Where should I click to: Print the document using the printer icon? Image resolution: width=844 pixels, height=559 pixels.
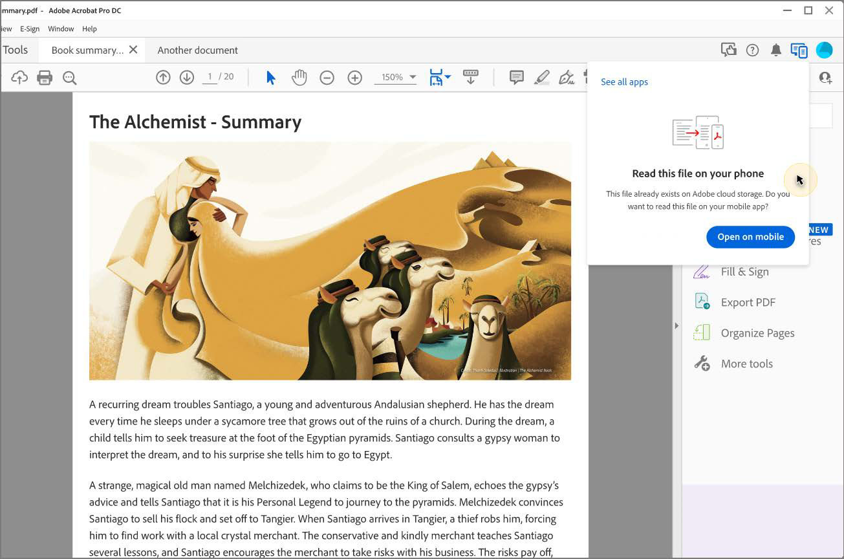45,78
